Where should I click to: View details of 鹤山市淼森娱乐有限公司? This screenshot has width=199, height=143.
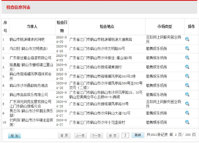(x=187, y=94)
